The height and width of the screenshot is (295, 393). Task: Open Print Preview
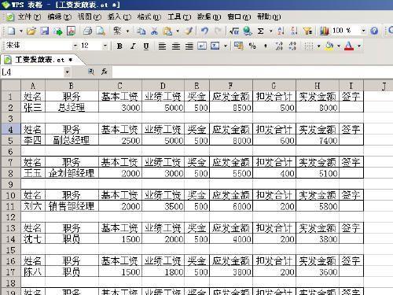click(101, 31)
